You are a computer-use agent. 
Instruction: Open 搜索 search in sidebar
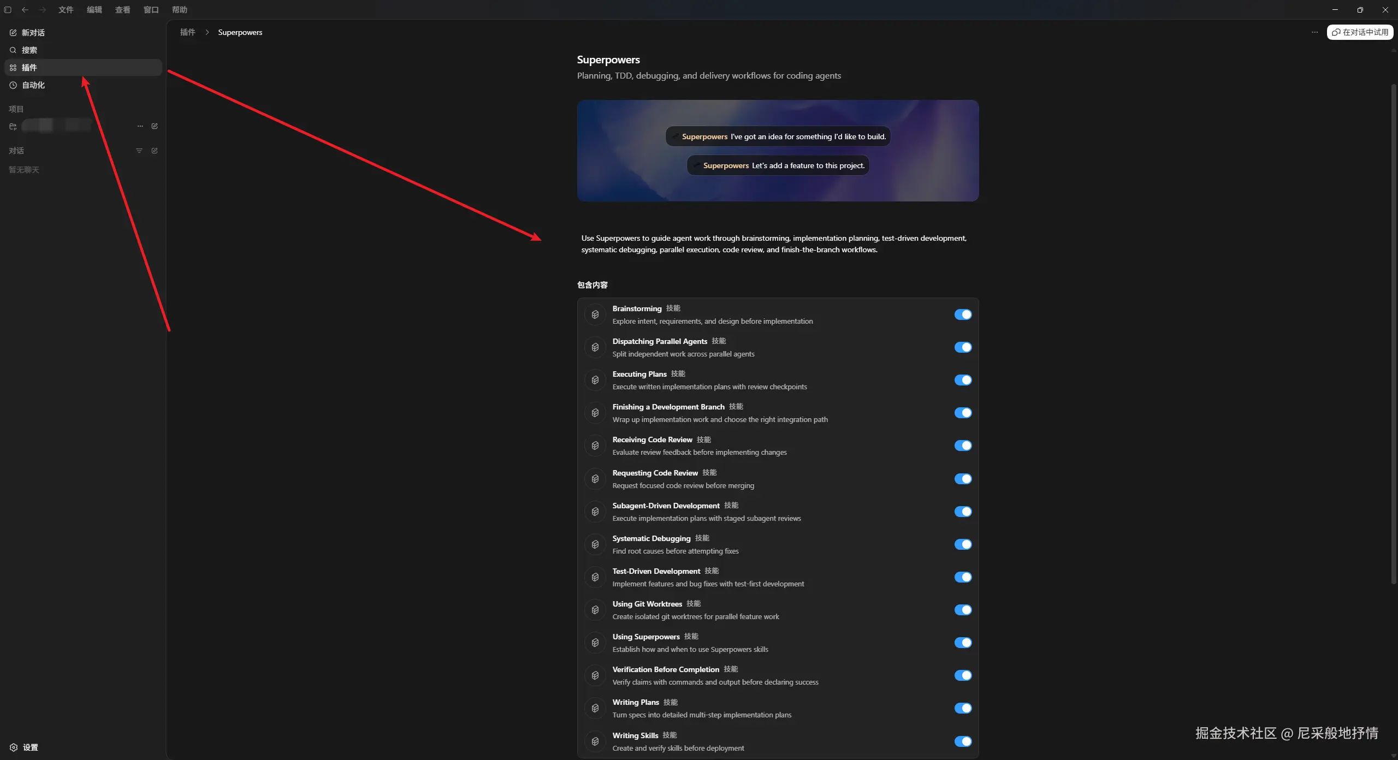tap(83, 50)
